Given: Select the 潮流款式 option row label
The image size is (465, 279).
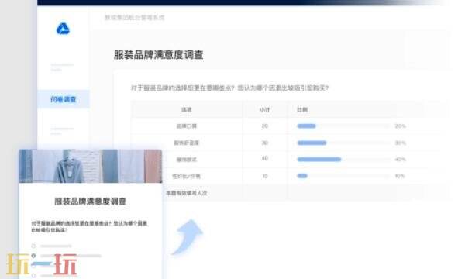Looking at the screenshot, I should (x=187, y=160).
